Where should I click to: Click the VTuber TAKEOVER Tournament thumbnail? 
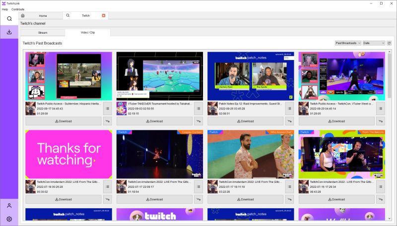(160, 76)
